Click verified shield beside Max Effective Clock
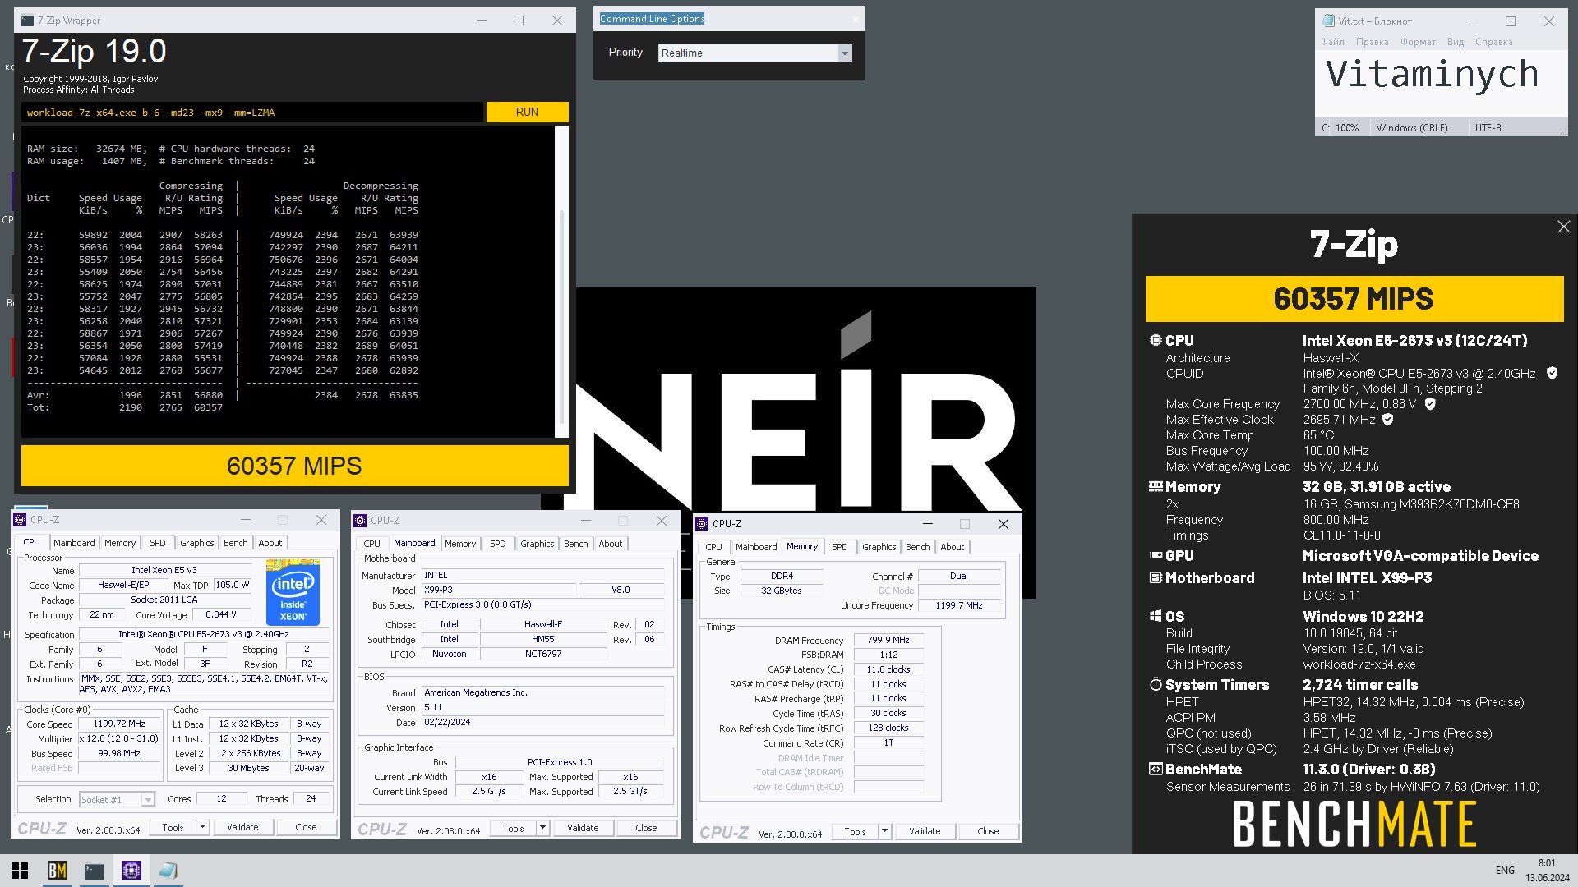 click(1388, 420)
